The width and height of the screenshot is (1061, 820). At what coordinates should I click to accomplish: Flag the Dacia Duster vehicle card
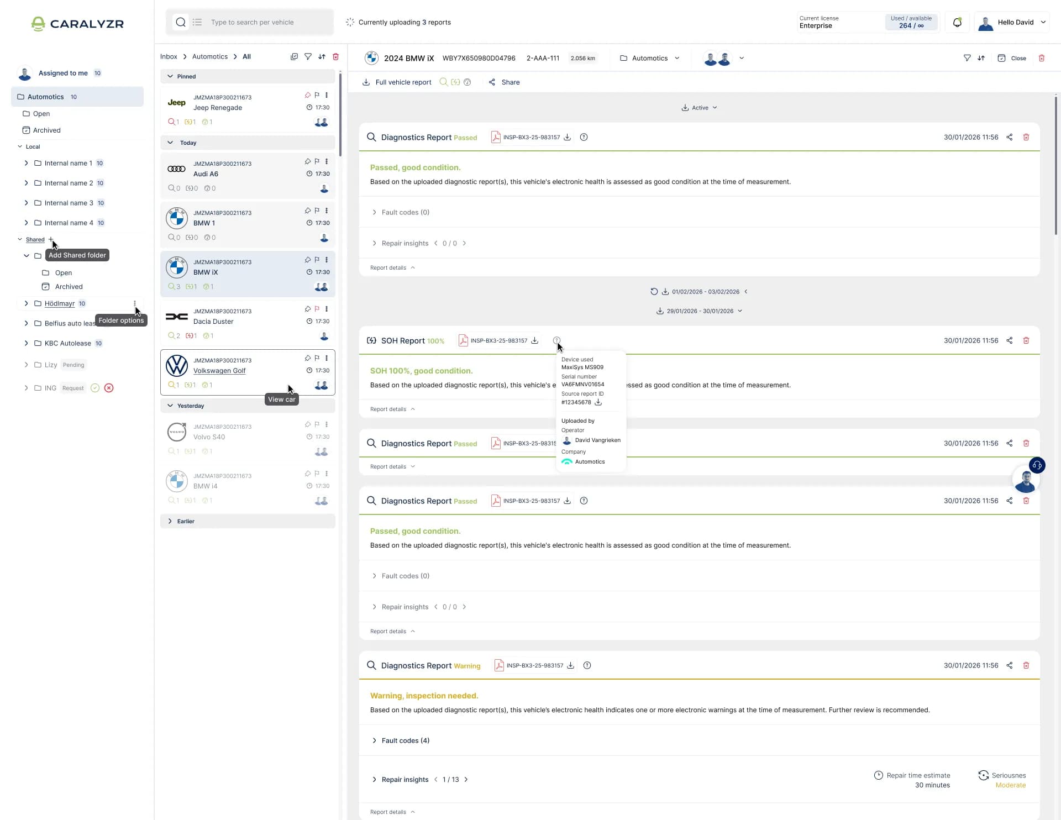(317, 309)
